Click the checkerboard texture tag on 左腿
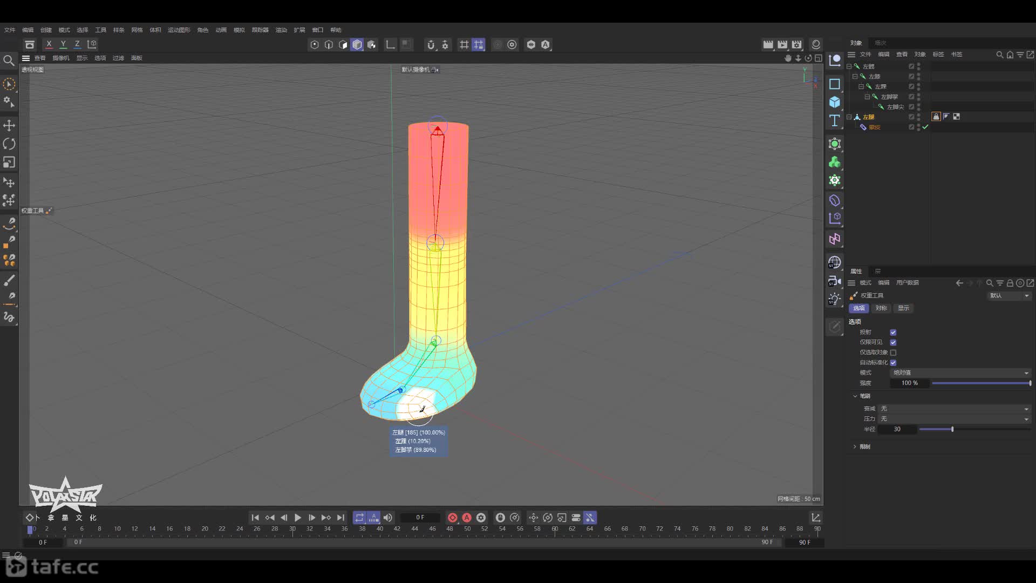The height and width of the screenshot is (583, 1036). tap(956, 117)
